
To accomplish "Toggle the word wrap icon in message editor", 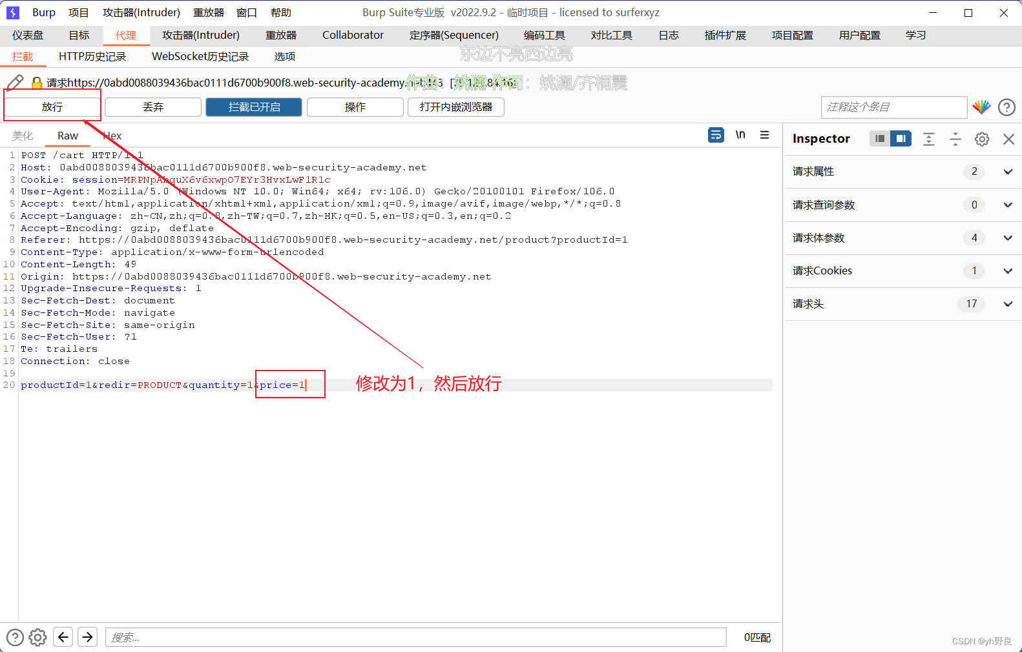I will point(716,135).
